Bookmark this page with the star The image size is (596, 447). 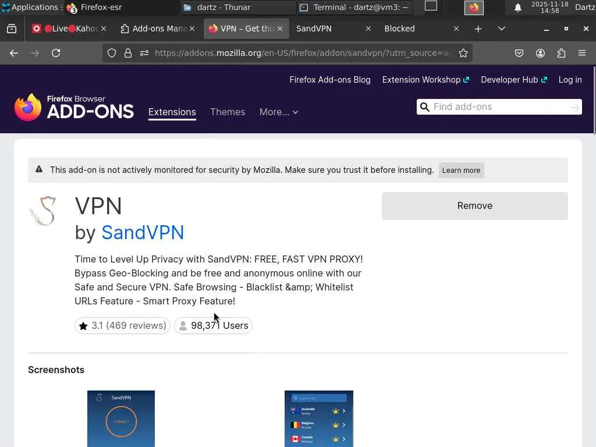point(463,53)
